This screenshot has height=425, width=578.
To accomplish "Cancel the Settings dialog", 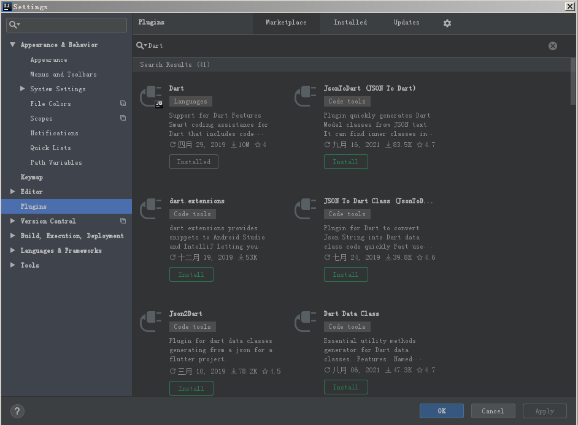I will pos(493,411).
